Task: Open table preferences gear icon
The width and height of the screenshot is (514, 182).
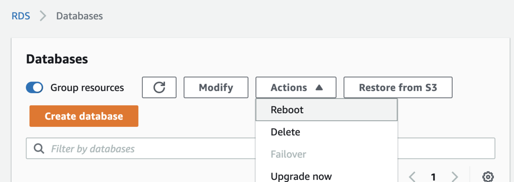Action: [x=488, y=176]
